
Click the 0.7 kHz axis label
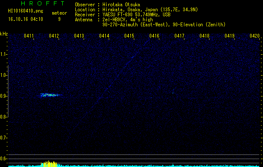(3, 138)
